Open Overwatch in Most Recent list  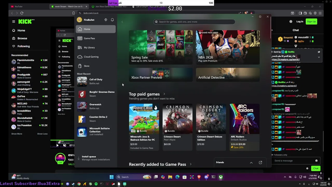pyautogui.click(x=96, y=106)
